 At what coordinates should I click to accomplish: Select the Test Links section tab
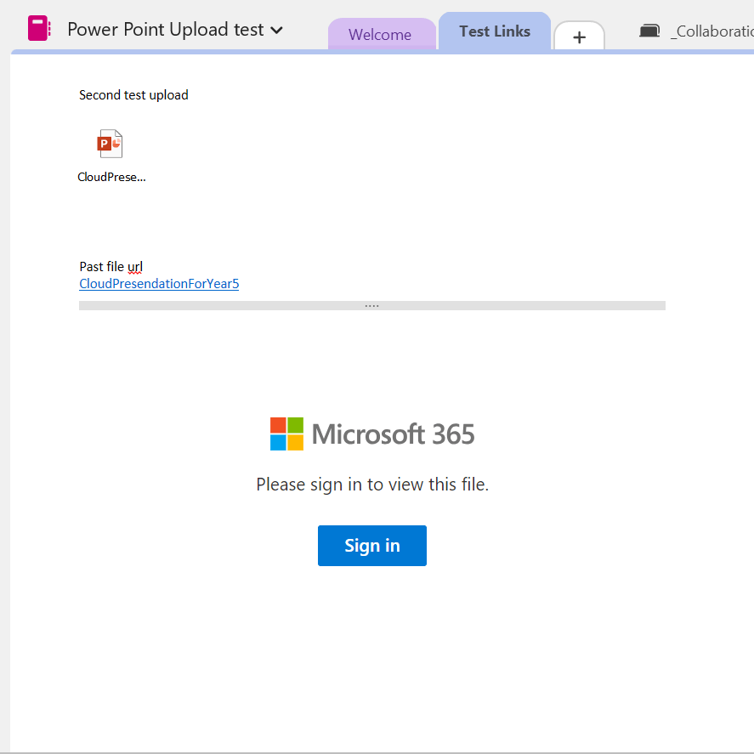495,31
